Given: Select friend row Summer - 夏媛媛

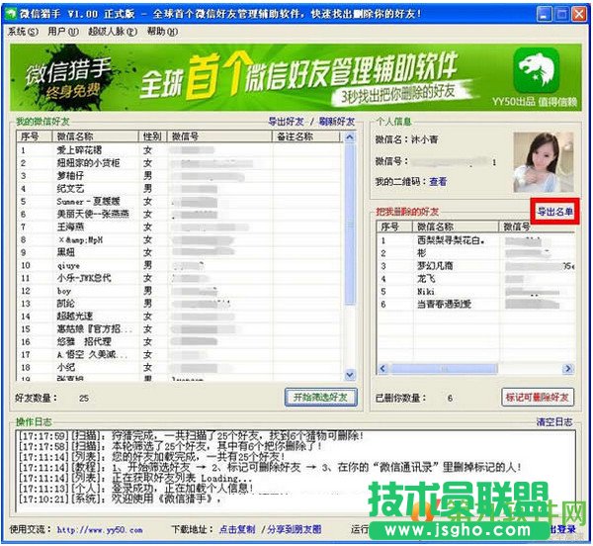Looking at the screenshot, I should tap(181, 202).
